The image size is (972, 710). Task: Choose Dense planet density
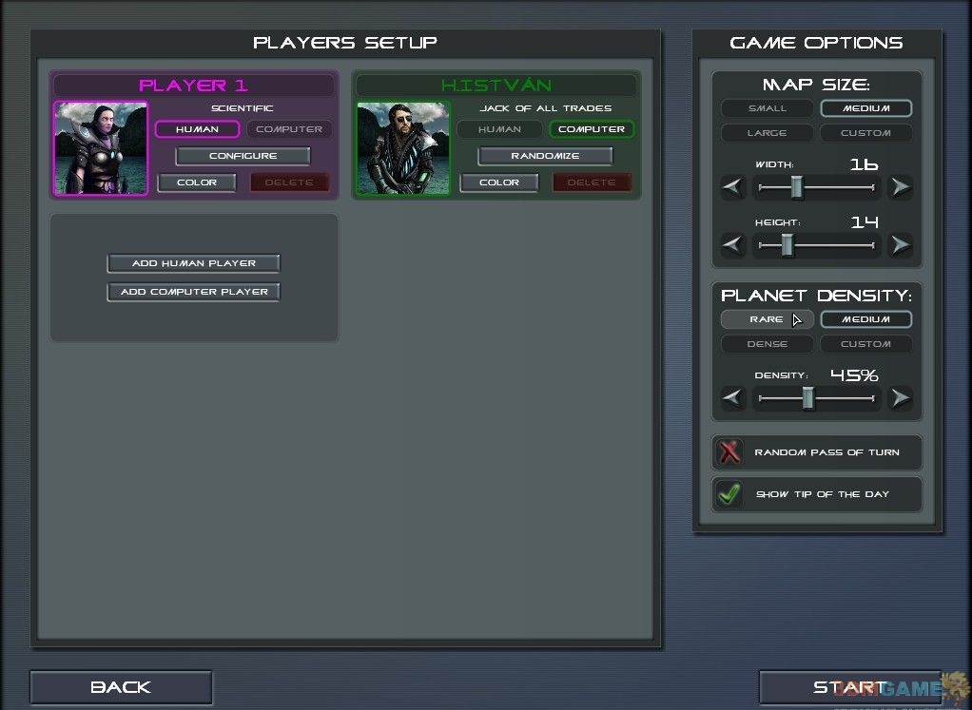(x=768, y=344)
